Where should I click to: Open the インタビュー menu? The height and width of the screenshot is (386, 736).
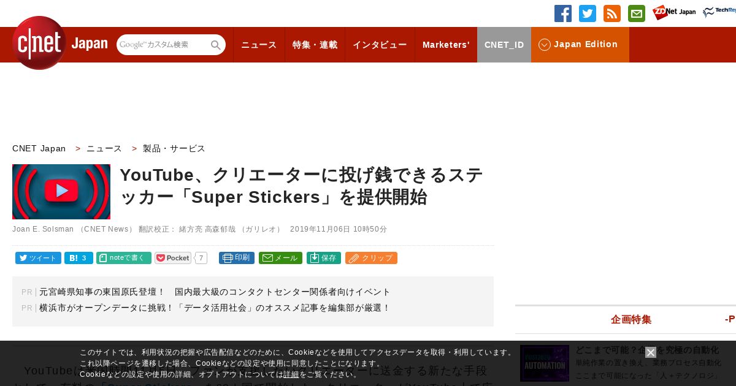click(x=380, y=45)
